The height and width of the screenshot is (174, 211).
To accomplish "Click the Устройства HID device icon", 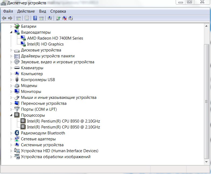I will pos(17,151).
